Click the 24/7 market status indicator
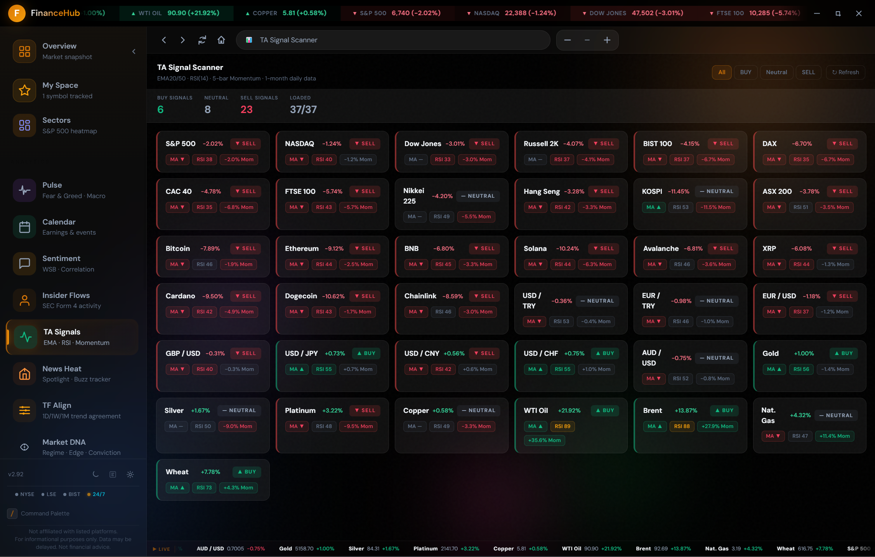This screenshot has width=875, height=557. click(96, 494)
